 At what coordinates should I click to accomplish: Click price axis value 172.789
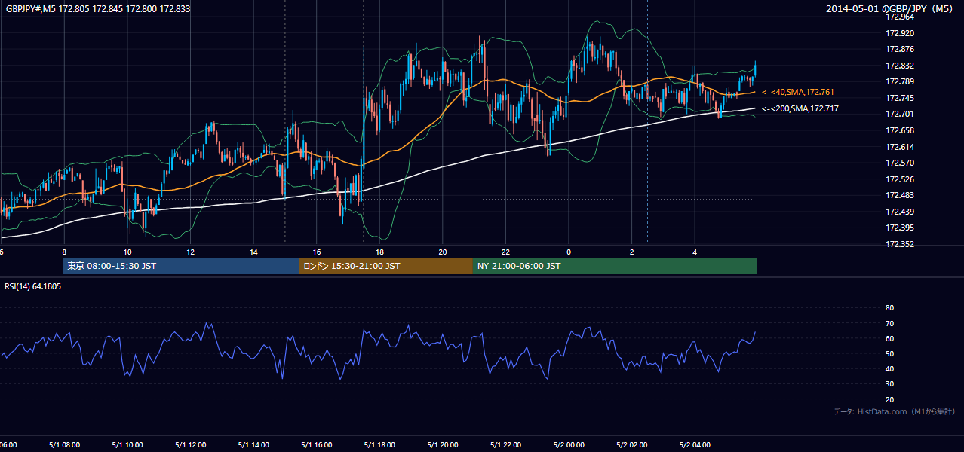coord(899,81)
